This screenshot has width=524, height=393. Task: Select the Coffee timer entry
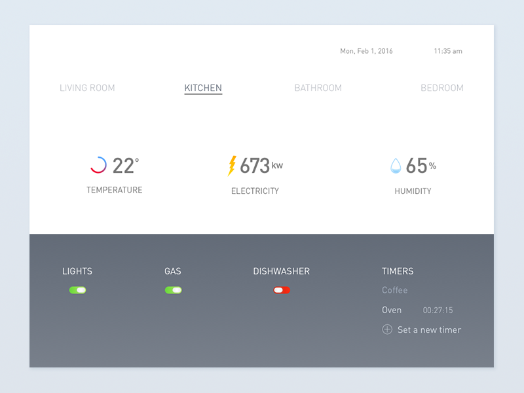point(395,290)
